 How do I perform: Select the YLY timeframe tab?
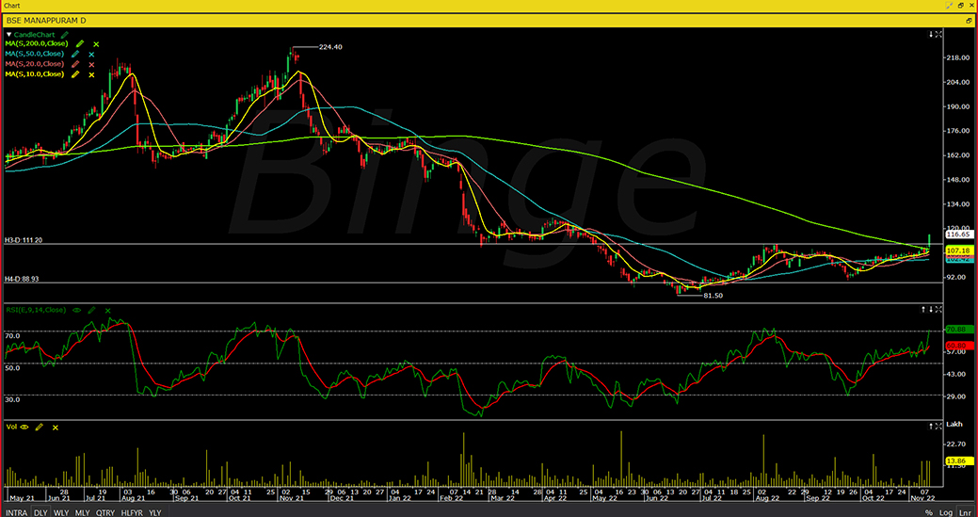155,512
